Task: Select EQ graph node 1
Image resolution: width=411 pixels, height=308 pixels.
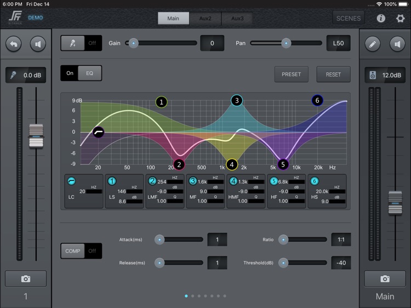Action: (162, 102)
